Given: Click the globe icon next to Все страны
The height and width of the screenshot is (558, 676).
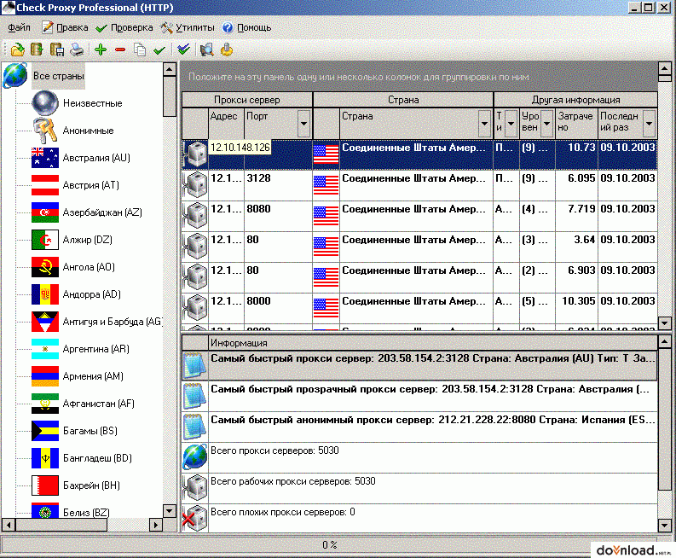Looking at the screenshot, I should click(15, 76).
